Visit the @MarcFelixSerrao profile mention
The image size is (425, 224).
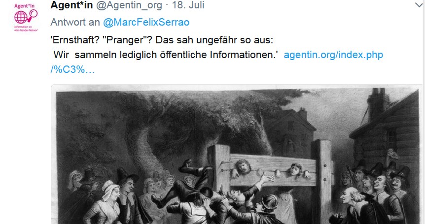[146, 22]
